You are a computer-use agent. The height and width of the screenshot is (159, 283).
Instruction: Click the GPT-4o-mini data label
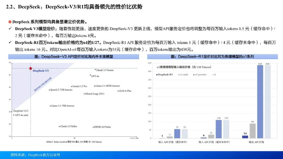[22, 115]
